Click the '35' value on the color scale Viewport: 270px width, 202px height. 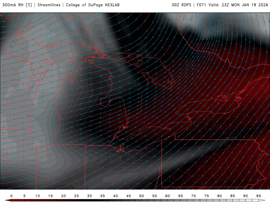(x=103, y=196)
